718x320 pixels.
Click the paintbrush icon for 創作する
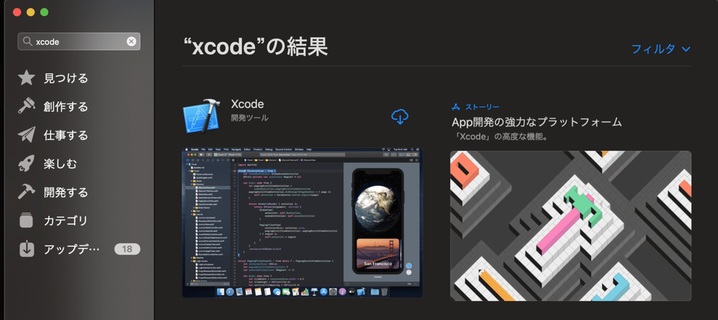point(26,107)
